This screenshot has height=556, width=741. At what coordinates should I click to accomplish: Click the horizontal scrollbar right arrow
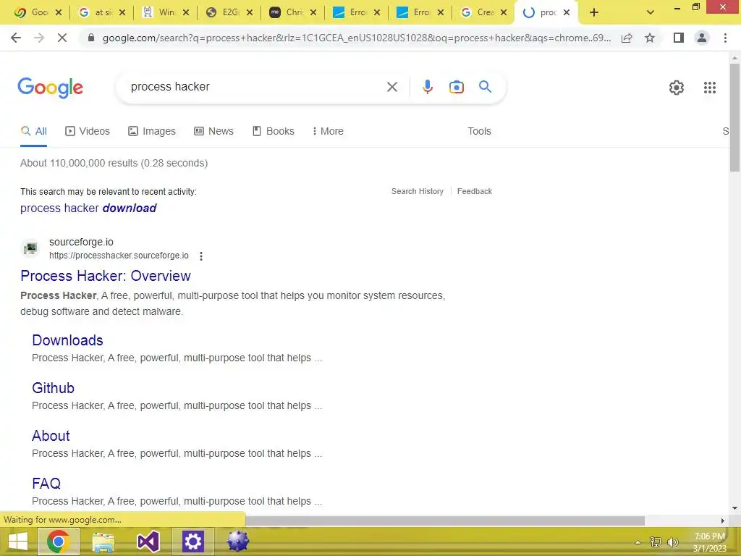(x=723, y=521)
